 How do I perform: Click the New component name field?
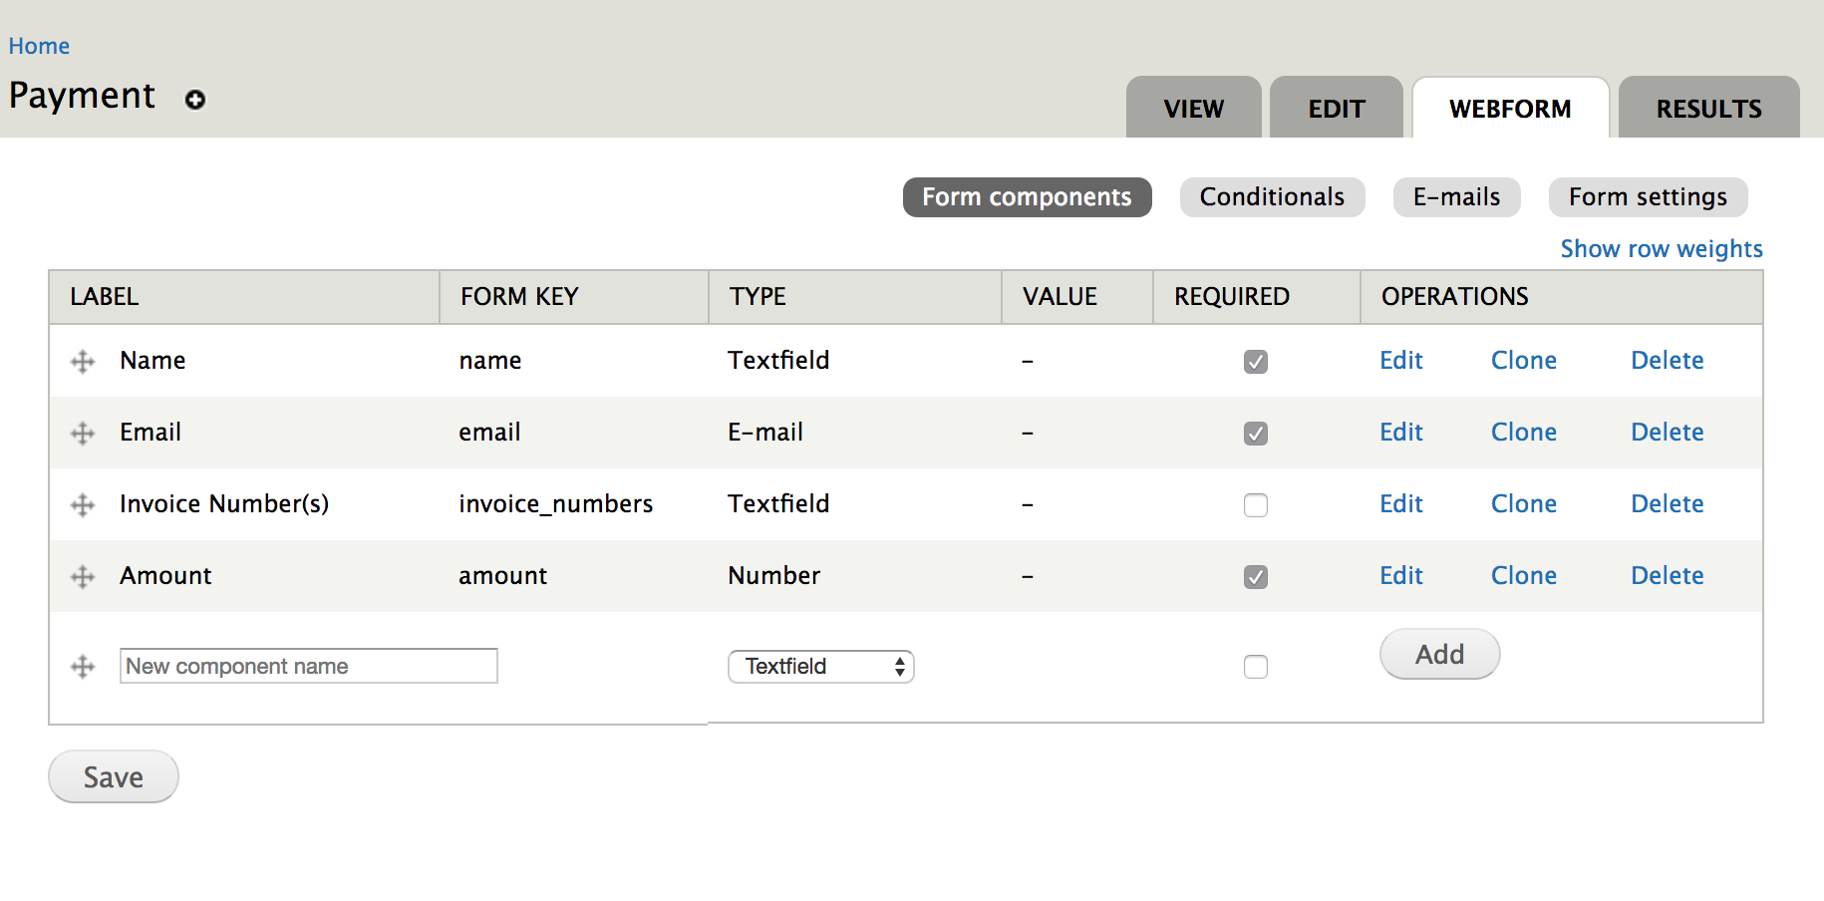pos(308,666)
